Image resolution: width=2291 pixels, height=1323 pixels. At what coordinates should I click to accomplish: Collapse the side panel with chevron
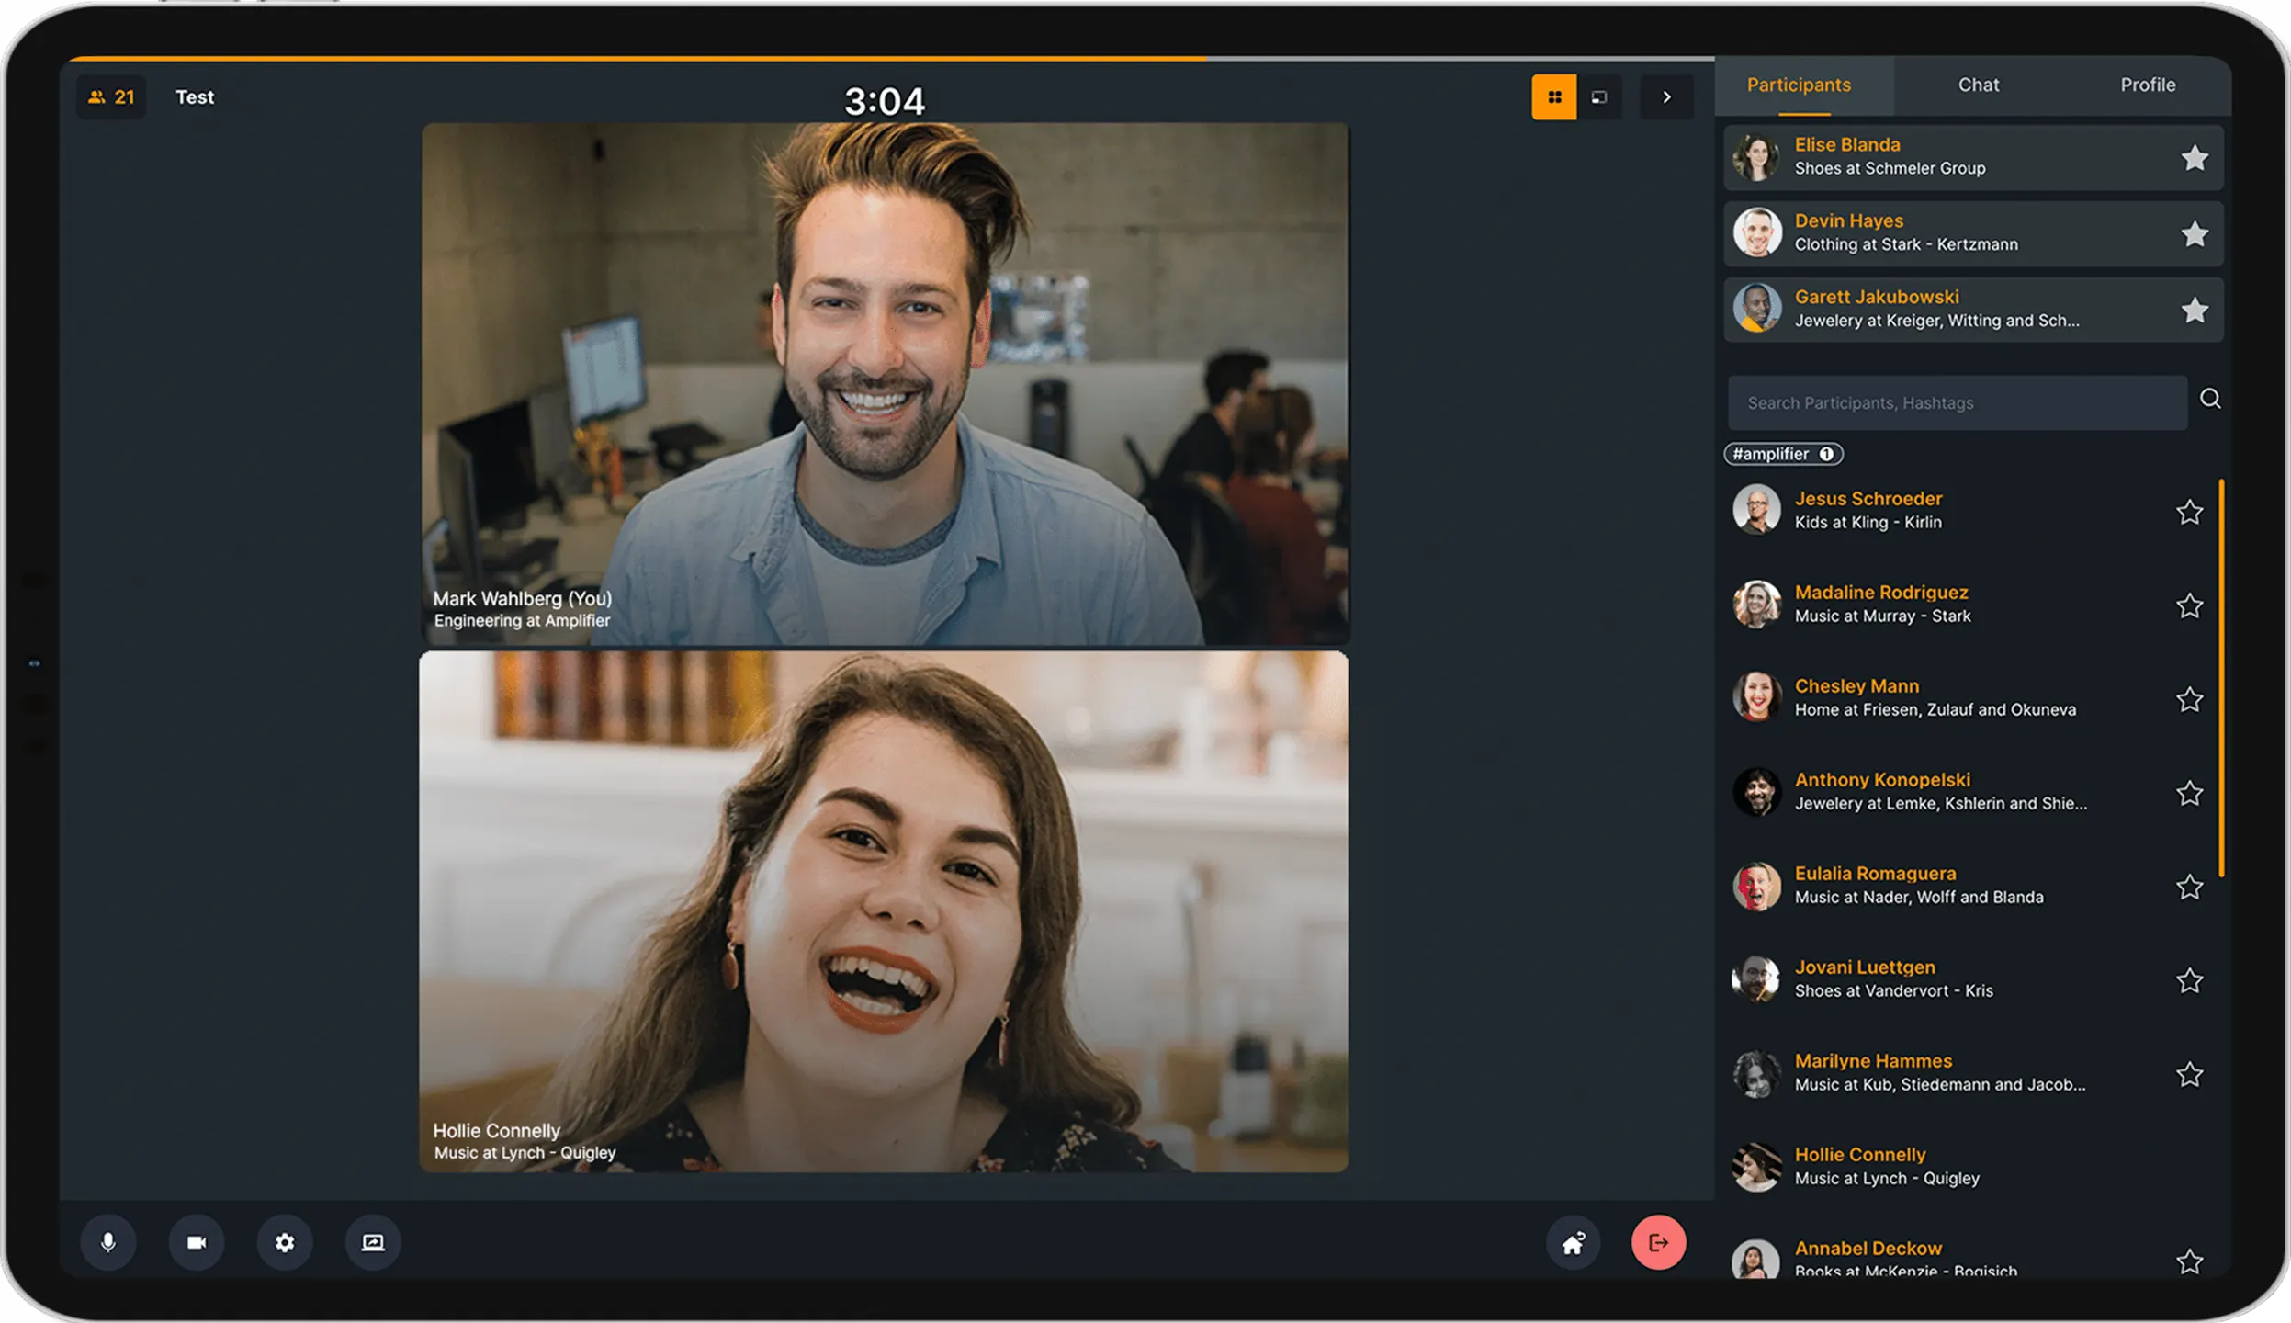coord(1666,96)
